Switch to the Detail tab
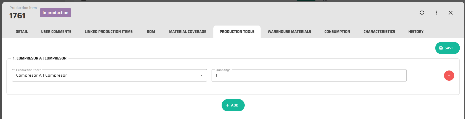 pos(22,32)
